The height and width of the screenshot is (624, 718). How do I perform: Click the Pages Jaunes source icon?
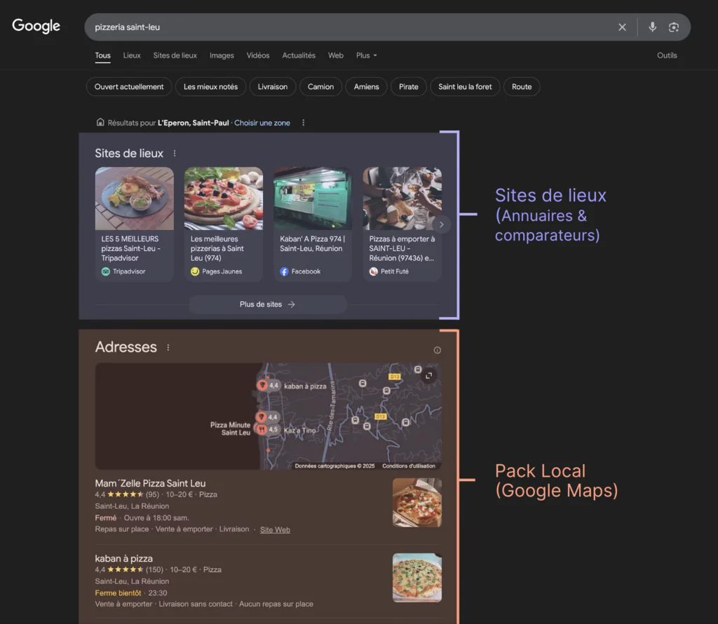point(195,271)
